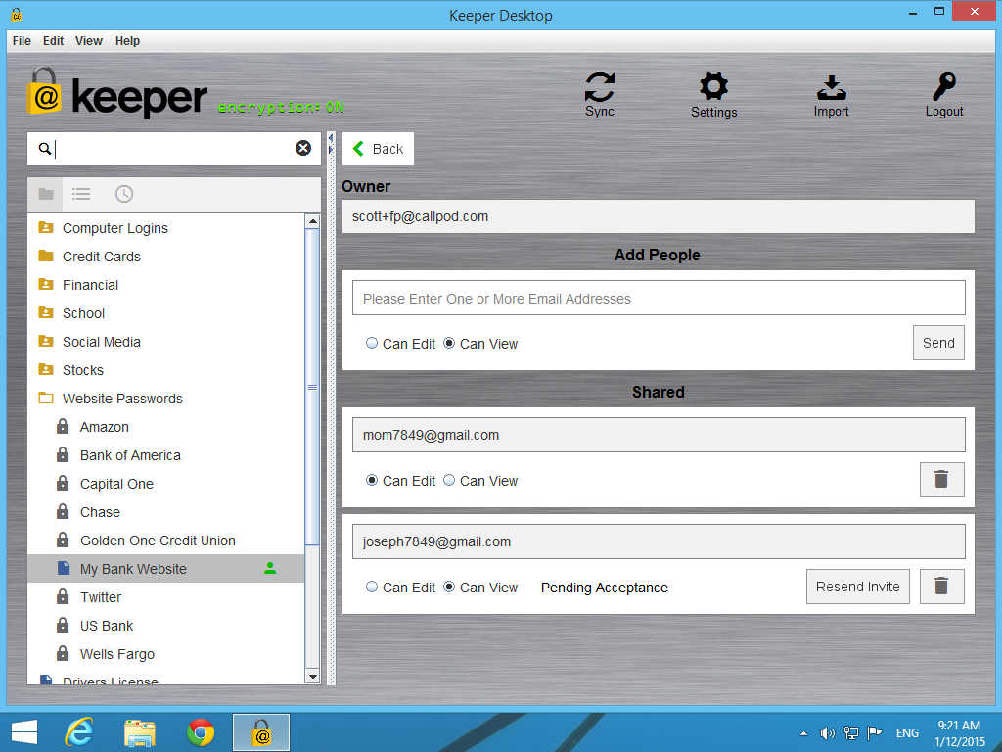Show recent records clock icon
This screenshot has width=1002, height=752.
coord(124,194)
